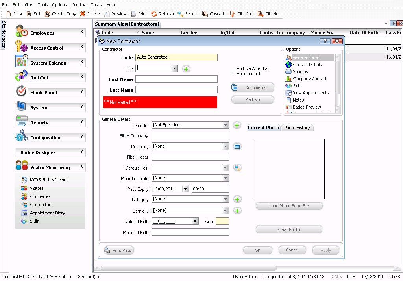Open the Gender dropdown list

225,125
